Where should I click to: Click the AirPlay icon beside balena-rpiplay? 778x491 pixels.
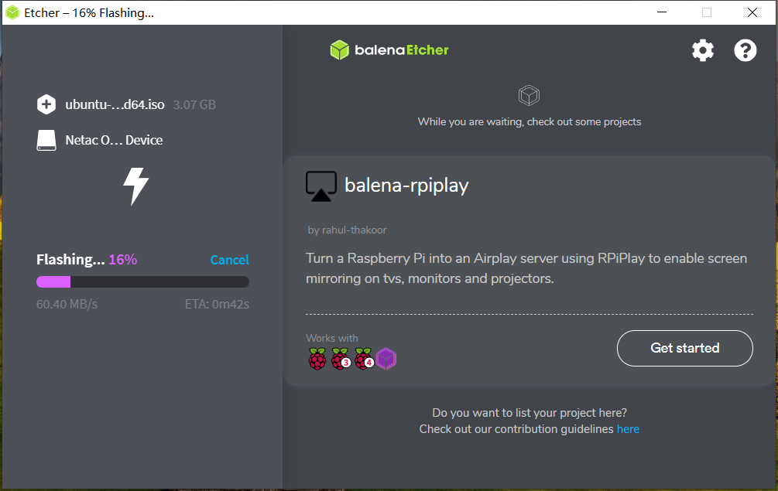click(320, 186)
